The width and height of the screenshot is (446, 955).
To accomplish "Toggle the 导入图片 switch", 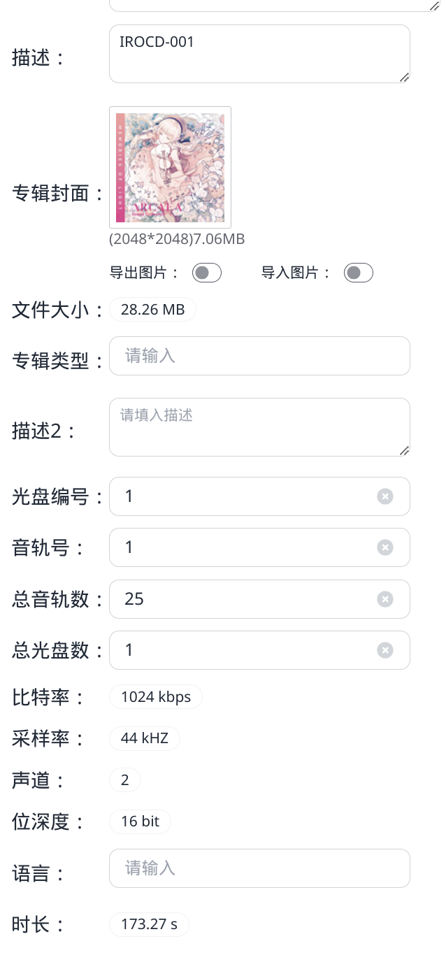I will tap(359, 273).
